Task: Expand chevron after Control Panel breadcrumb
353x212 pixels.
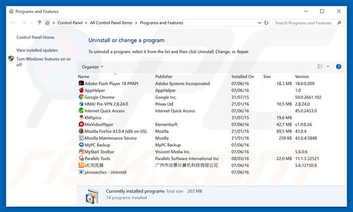Action: click(x=86, y=23)
